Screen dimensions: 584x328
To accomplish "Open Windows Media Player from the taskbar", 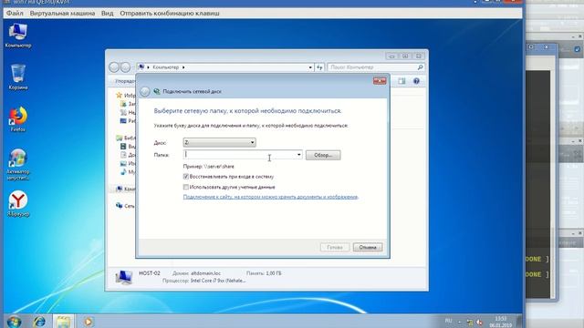I will pyautogui.click(x=88, y=322).
